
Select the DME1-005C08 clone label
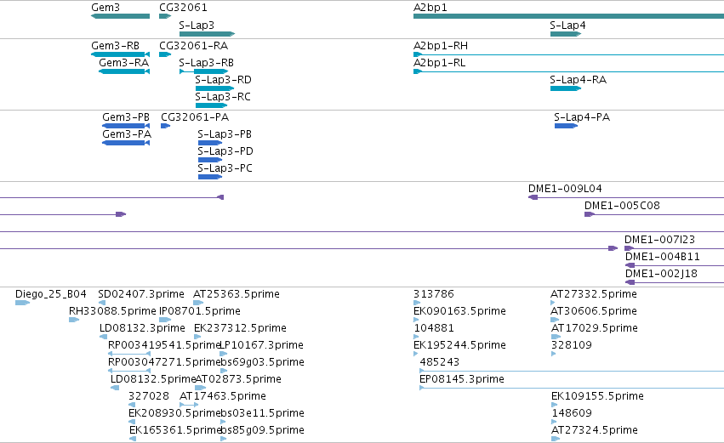click(622, 206)
